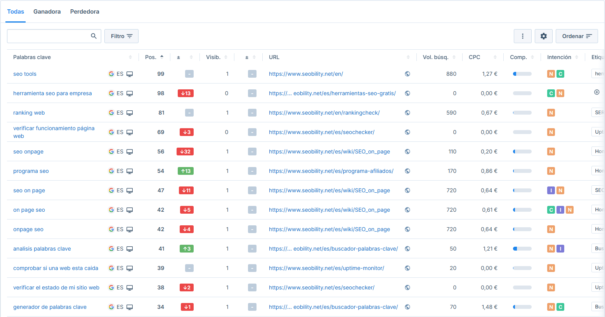Sort by URL column header
Screen dimensions: 605x317
point(339,57)
